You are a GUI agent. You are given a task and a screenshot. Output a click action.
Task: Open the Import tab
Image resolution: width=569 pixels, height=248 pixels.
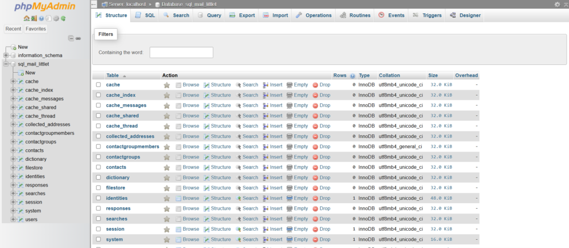click(x=275, y=15)
